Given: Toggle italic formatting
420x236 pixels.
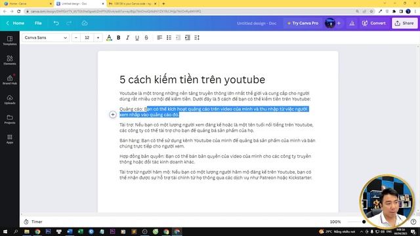Looking at the screenshot, I should point(128,38).
